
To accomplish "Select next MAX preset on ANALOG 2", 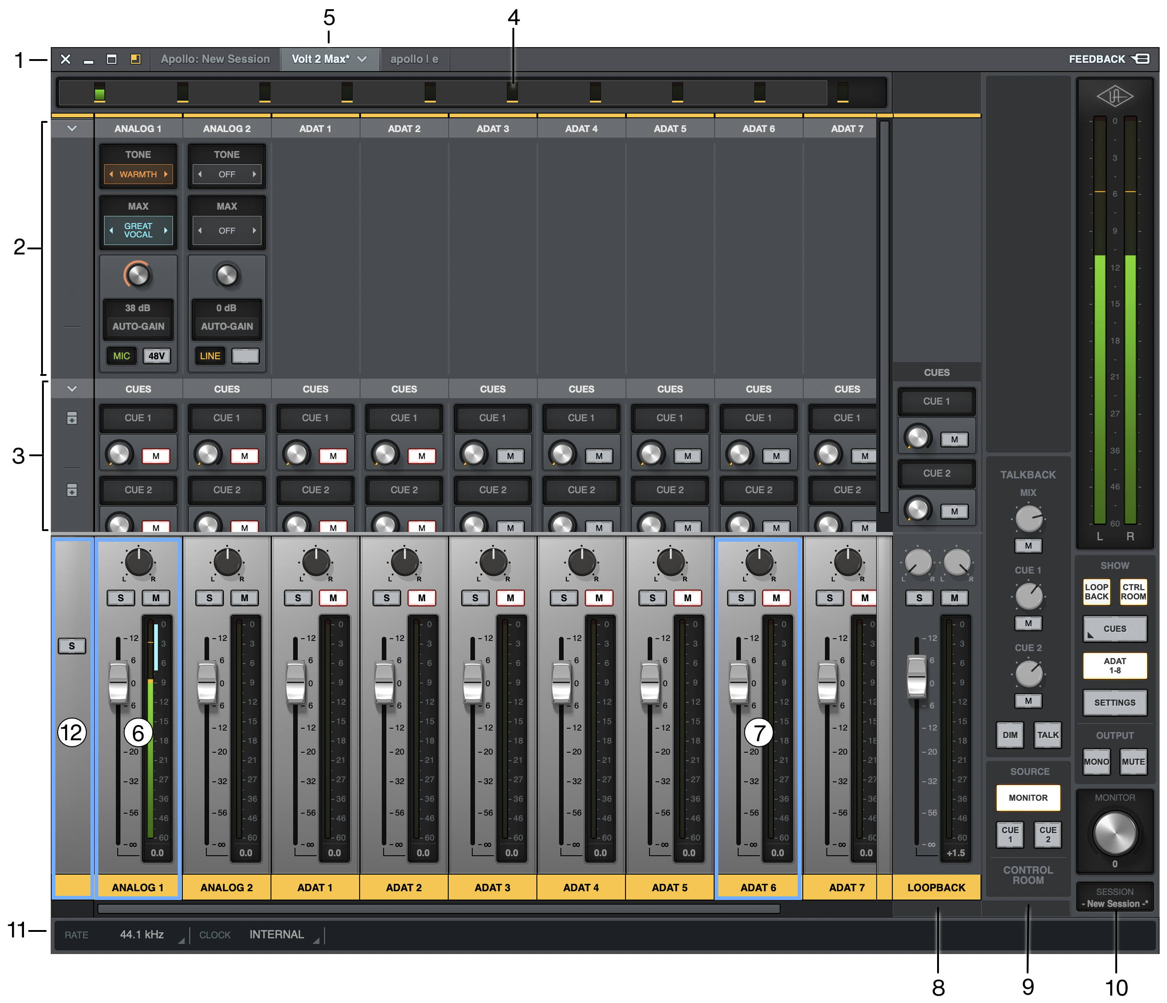I will click(254, 230).
